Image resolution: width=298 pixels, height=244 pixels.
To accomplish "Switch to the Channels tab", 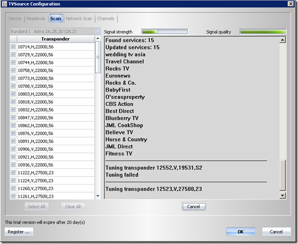I will click(x=106, y=19).
